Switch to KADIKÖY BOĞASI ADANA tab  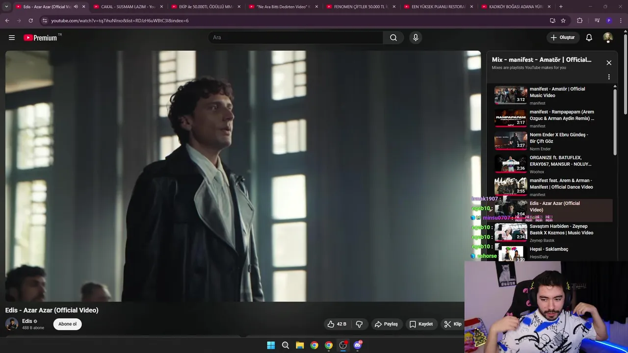coord(515,7)
